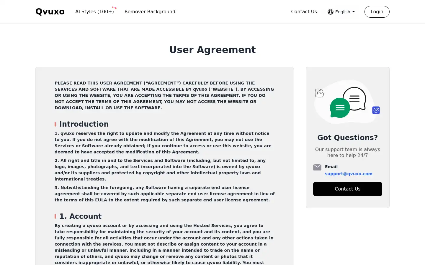Click paragraph starting 'PLEASE READ THIS USER AGREEMENT'
This screenshot has height=265, width=425.
164,95
